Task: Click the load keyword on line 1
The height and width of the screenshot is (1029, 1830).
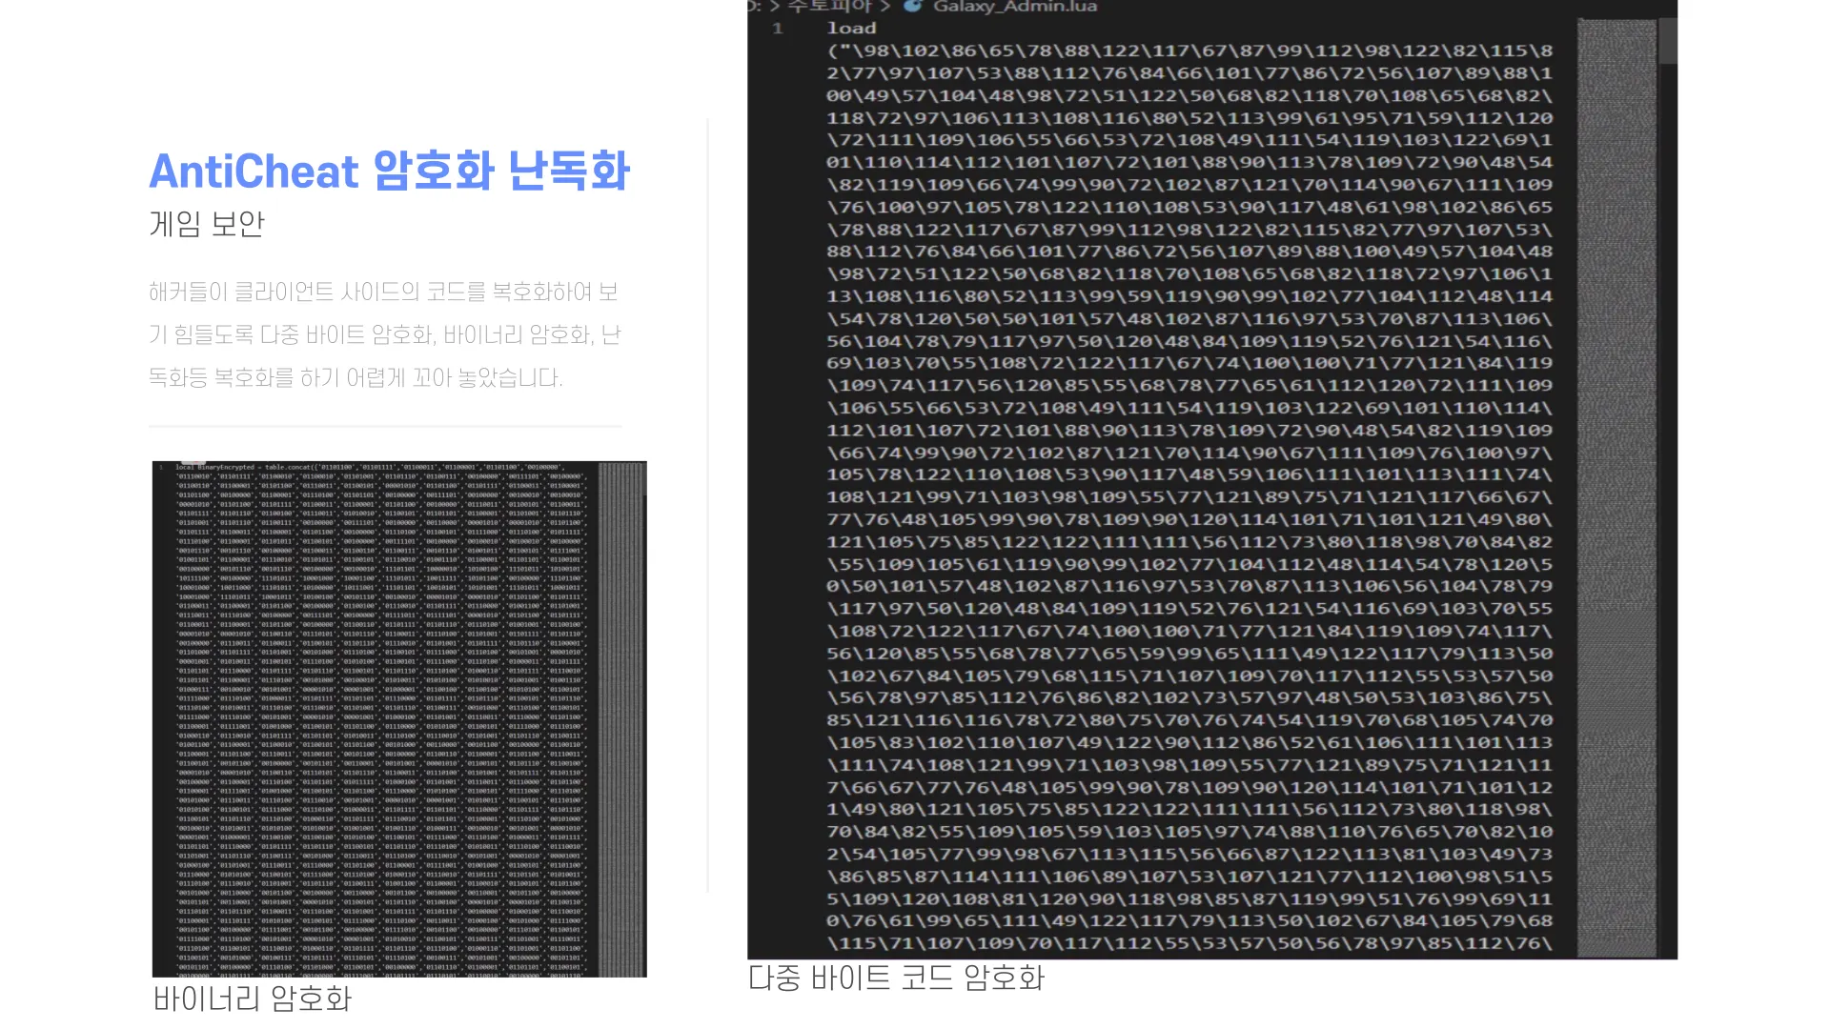Action: [x=851, y=29]
